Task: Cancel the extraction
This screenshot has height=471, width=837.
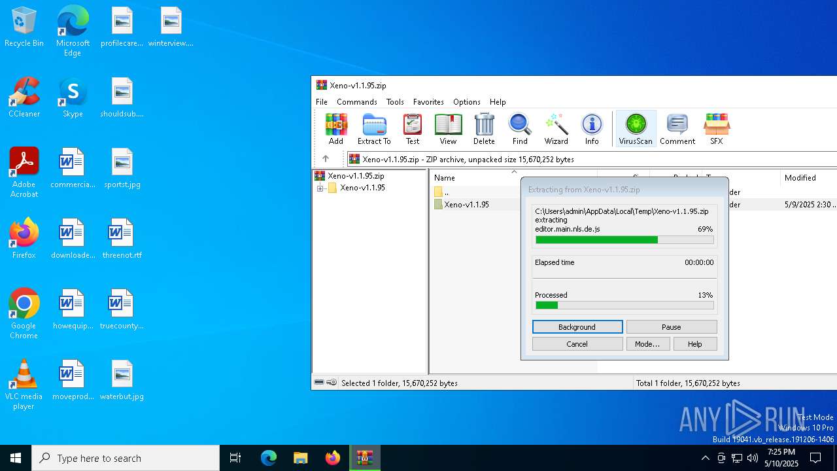Action: click(577, 343)
